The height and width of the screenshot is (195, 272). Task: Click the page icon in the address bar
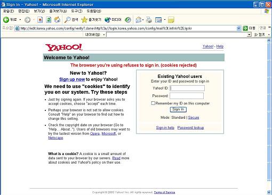17,28
